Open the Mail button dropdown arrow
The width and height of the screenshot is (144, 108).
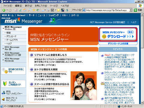[45, 10]
